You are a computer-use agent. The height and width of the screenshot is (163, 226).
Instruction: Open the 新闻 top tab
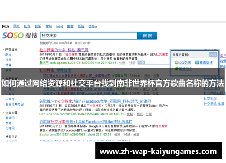tap(81, 27)
